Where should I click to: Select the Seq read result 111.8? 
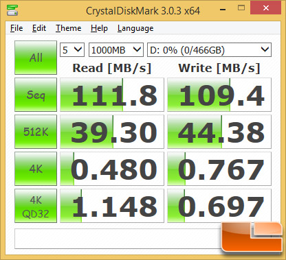tap(112, 95)
